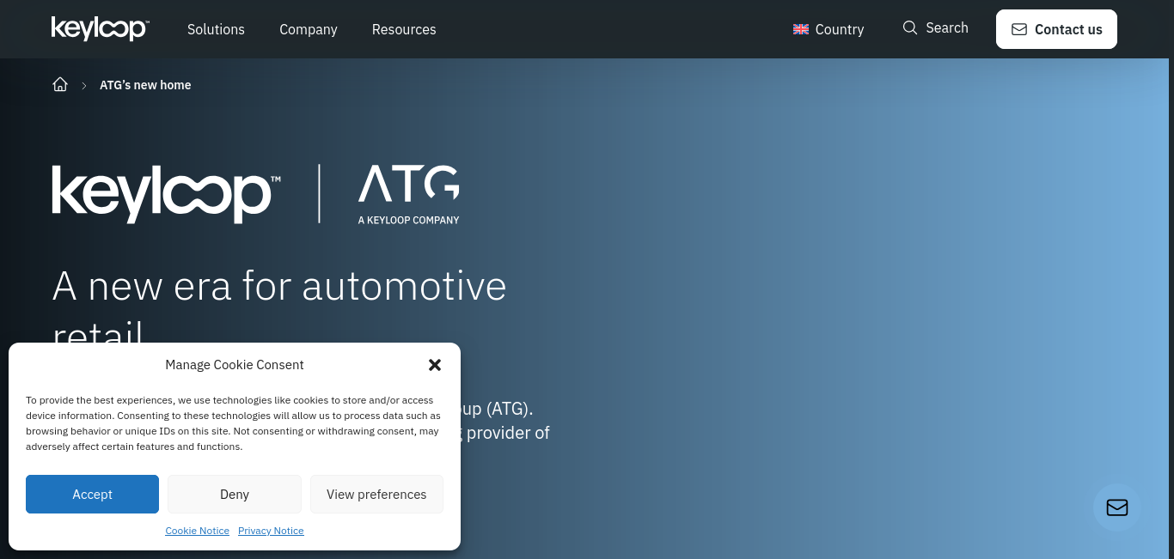The image size is (1174, 559).
Task: Click the "Manage Cookie Consent" title
Action: [235, 365]
